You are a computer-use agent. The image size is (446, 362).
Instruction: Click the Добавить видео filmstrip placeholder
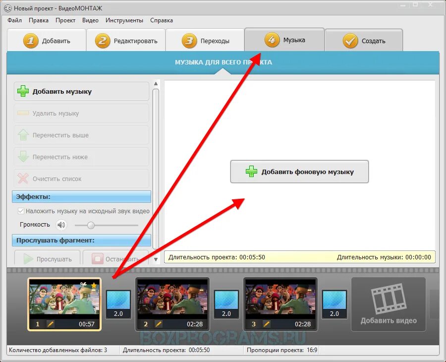[389, 304]
